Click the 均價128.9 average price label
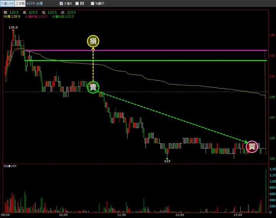 12,16
